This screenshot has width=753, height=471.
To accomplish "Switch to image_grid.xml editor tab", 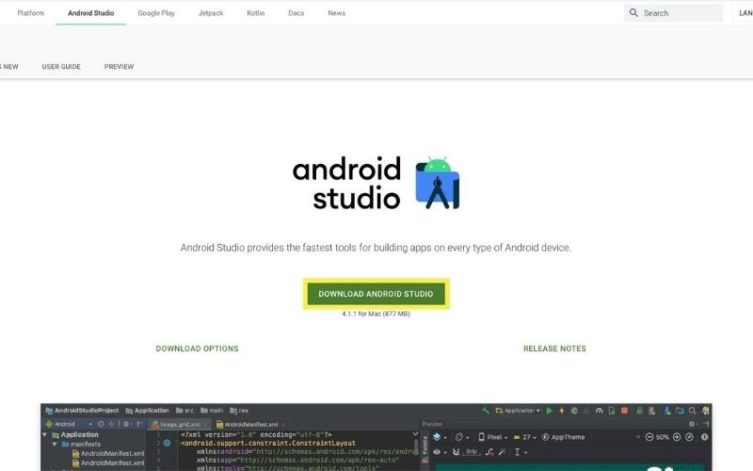I will [x=180, y=425].
